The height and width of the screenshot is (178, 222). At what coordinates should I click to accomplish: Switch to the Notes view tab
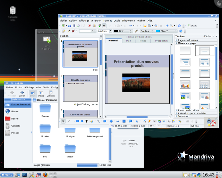(143, 41)
